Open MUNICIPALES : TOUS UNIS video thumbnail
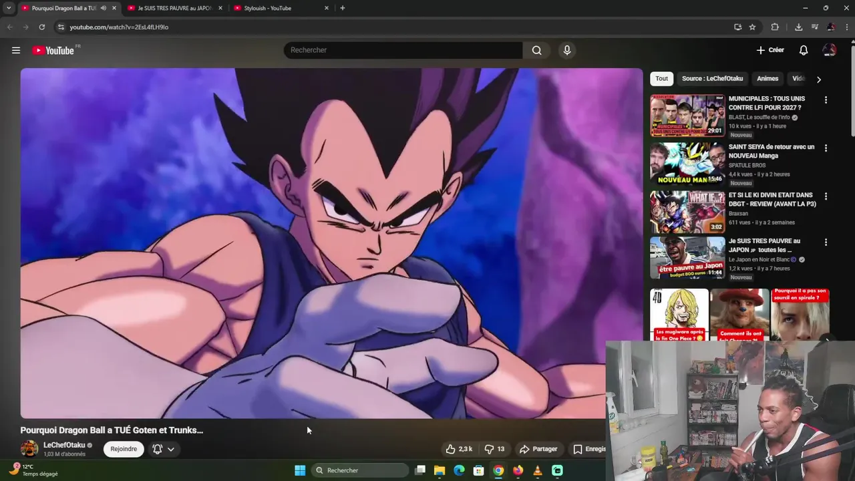 tap(687, 116)
